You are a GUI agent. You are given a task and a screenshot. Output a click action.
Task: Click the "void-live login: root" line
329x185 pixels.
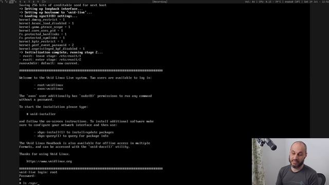click(38, 172)
